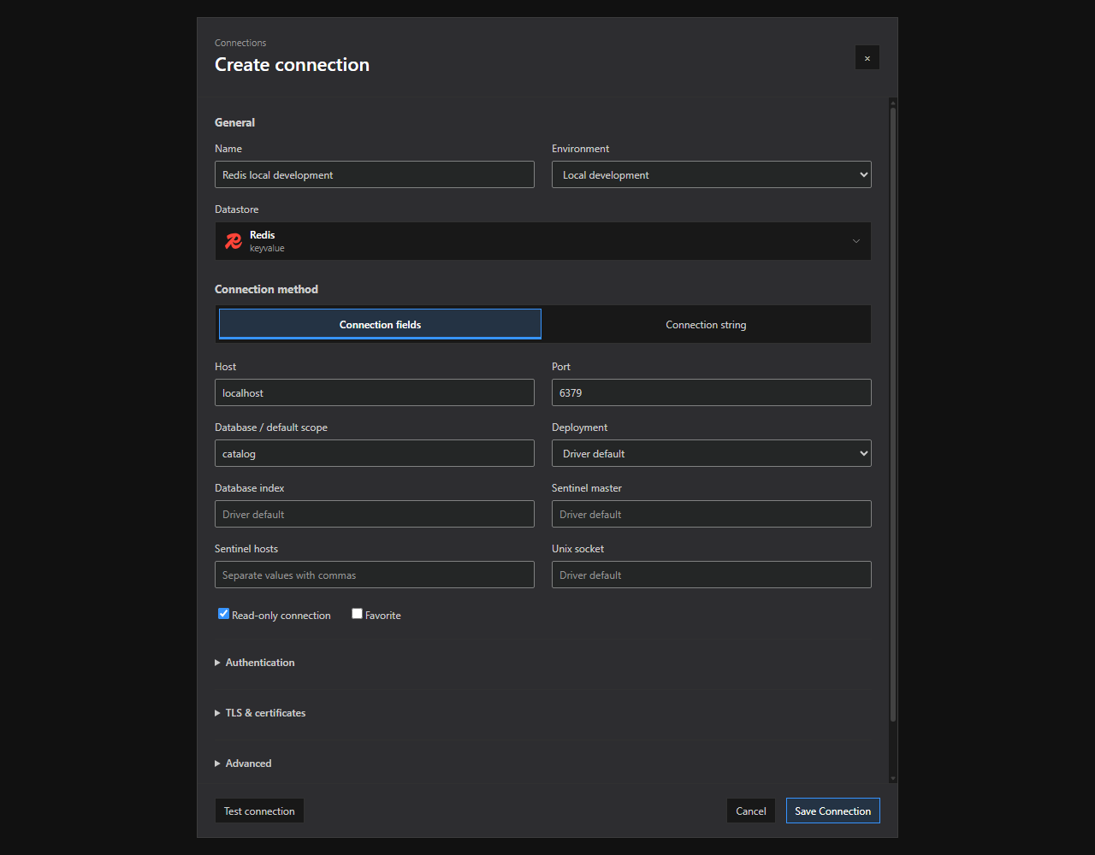Click the Database index field
The height and width of the screenshot is (855, 1095).
pos(375,514)
